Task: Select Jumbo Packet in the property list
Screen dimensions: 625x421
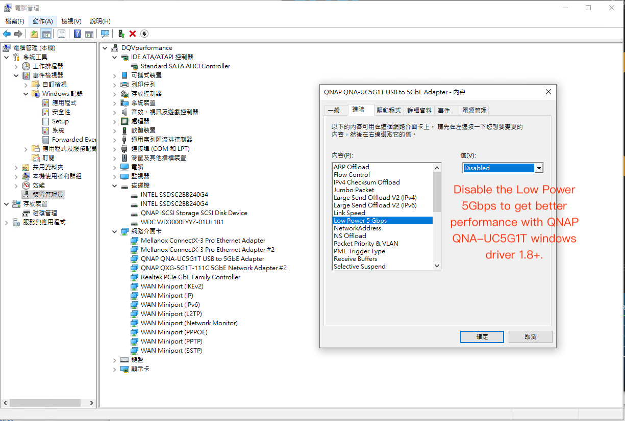Action: coord(354,190)
